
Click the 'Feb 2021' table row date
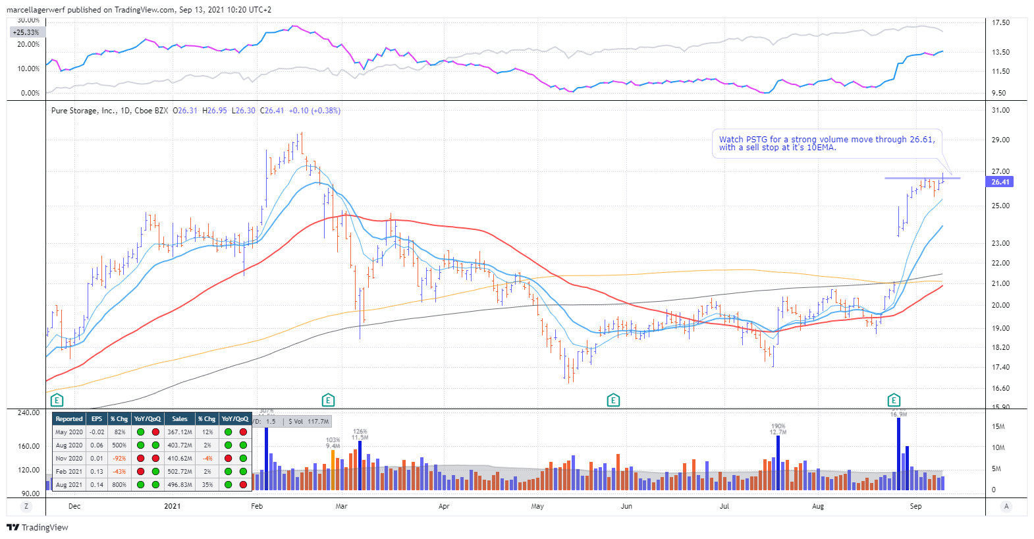tap(69, 472)
